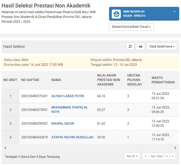Go to next page arrow in pagination
Screen dimensions: 181x165
[x=173, y=156]
